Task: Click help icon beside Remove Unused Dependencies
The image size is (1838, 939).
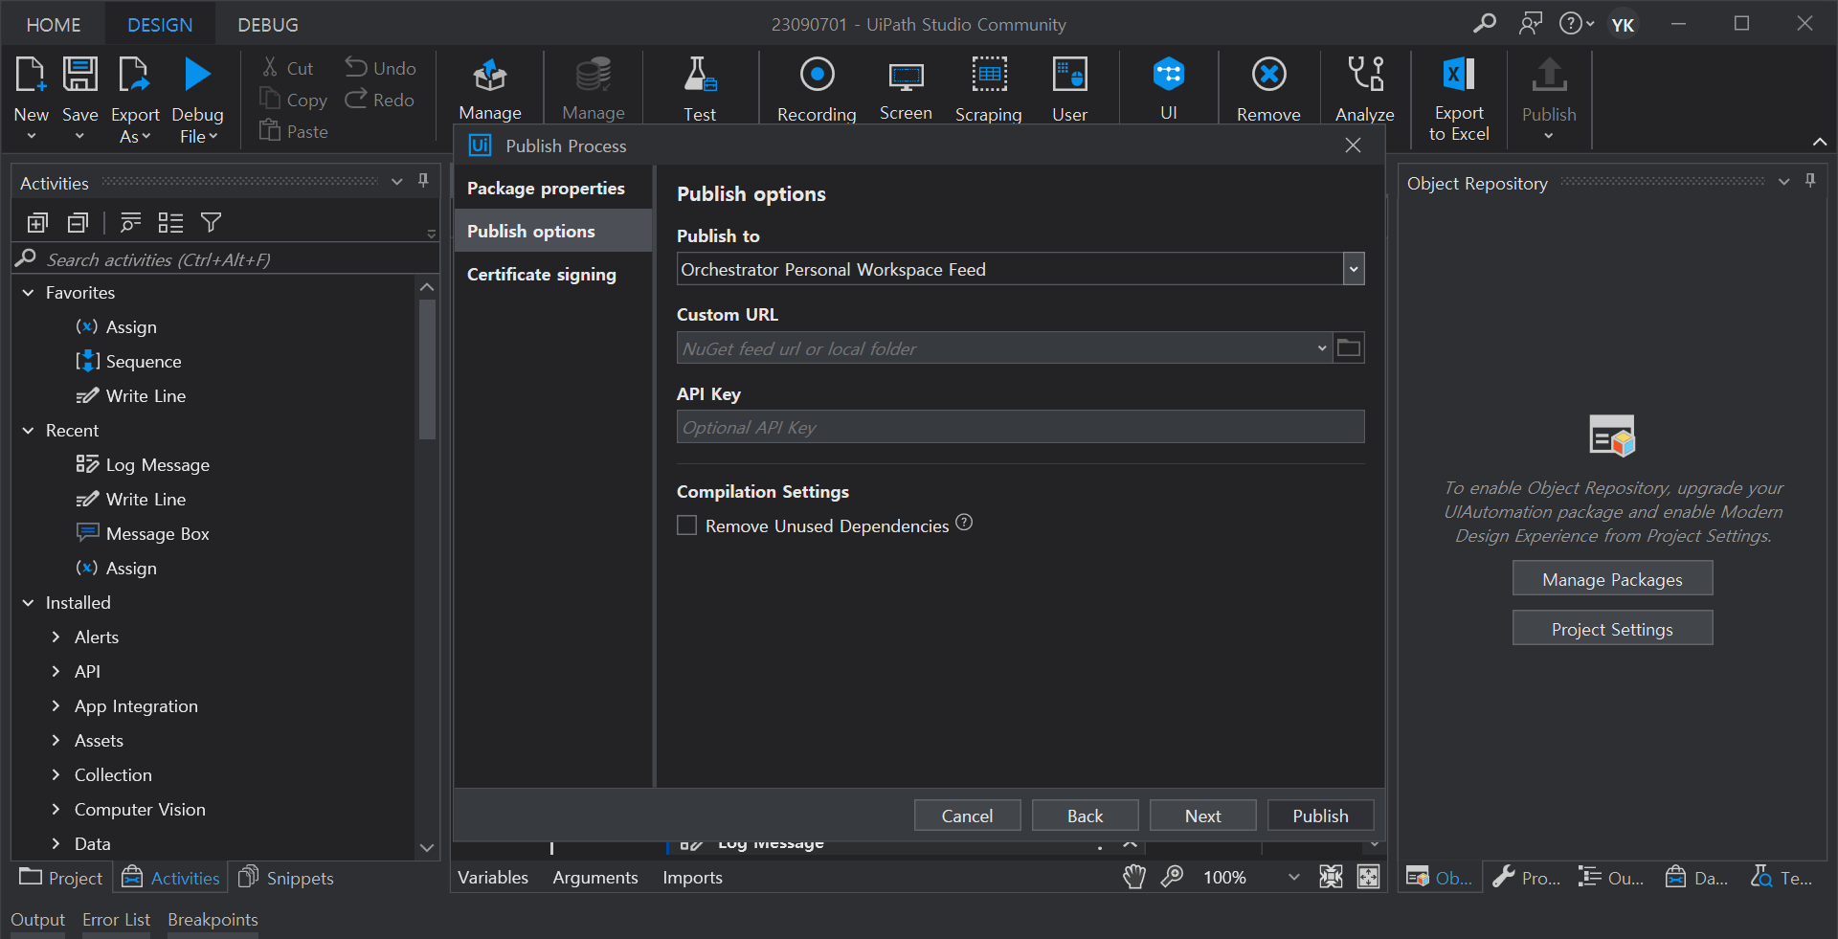Action: click(x=964, y=523)
